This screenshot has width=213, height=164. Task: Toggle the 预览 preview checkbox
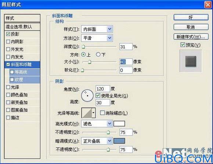click(x=183, y=44)
